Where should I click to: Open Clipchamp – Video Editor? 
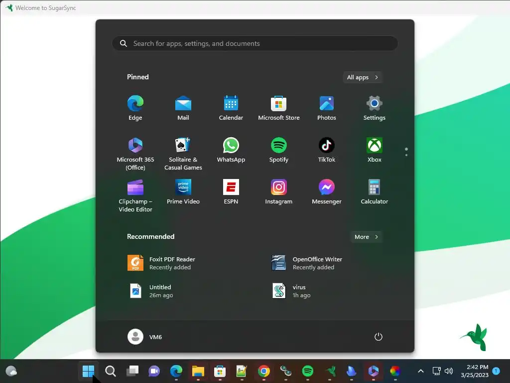(x=135, y=195)
